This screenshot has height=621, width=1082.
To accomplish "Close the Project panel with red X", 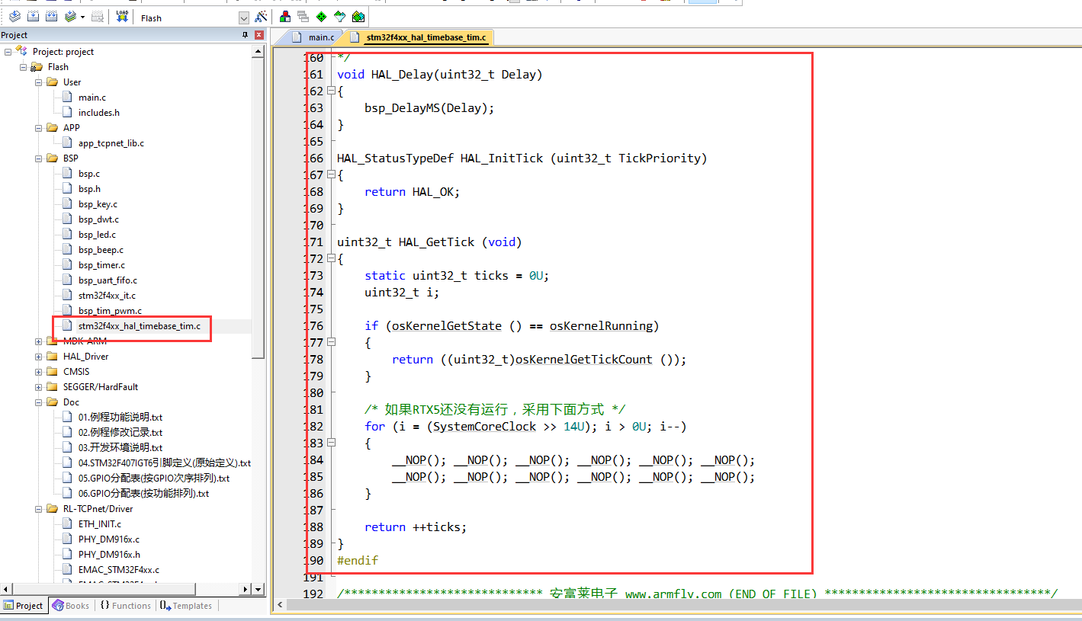I will [259, 35].
